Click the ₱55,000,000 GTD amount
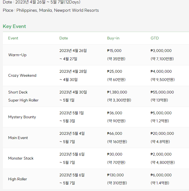The height and width of the screenshot is (191, 189). coord(162,92)
